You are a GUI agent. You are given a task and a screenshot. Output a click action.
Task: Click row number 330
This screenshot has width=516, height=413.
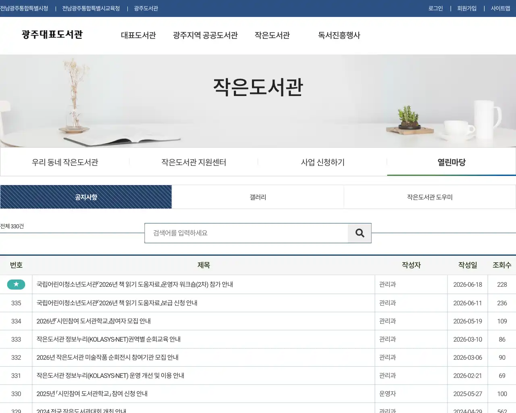(x=16, y=394)
